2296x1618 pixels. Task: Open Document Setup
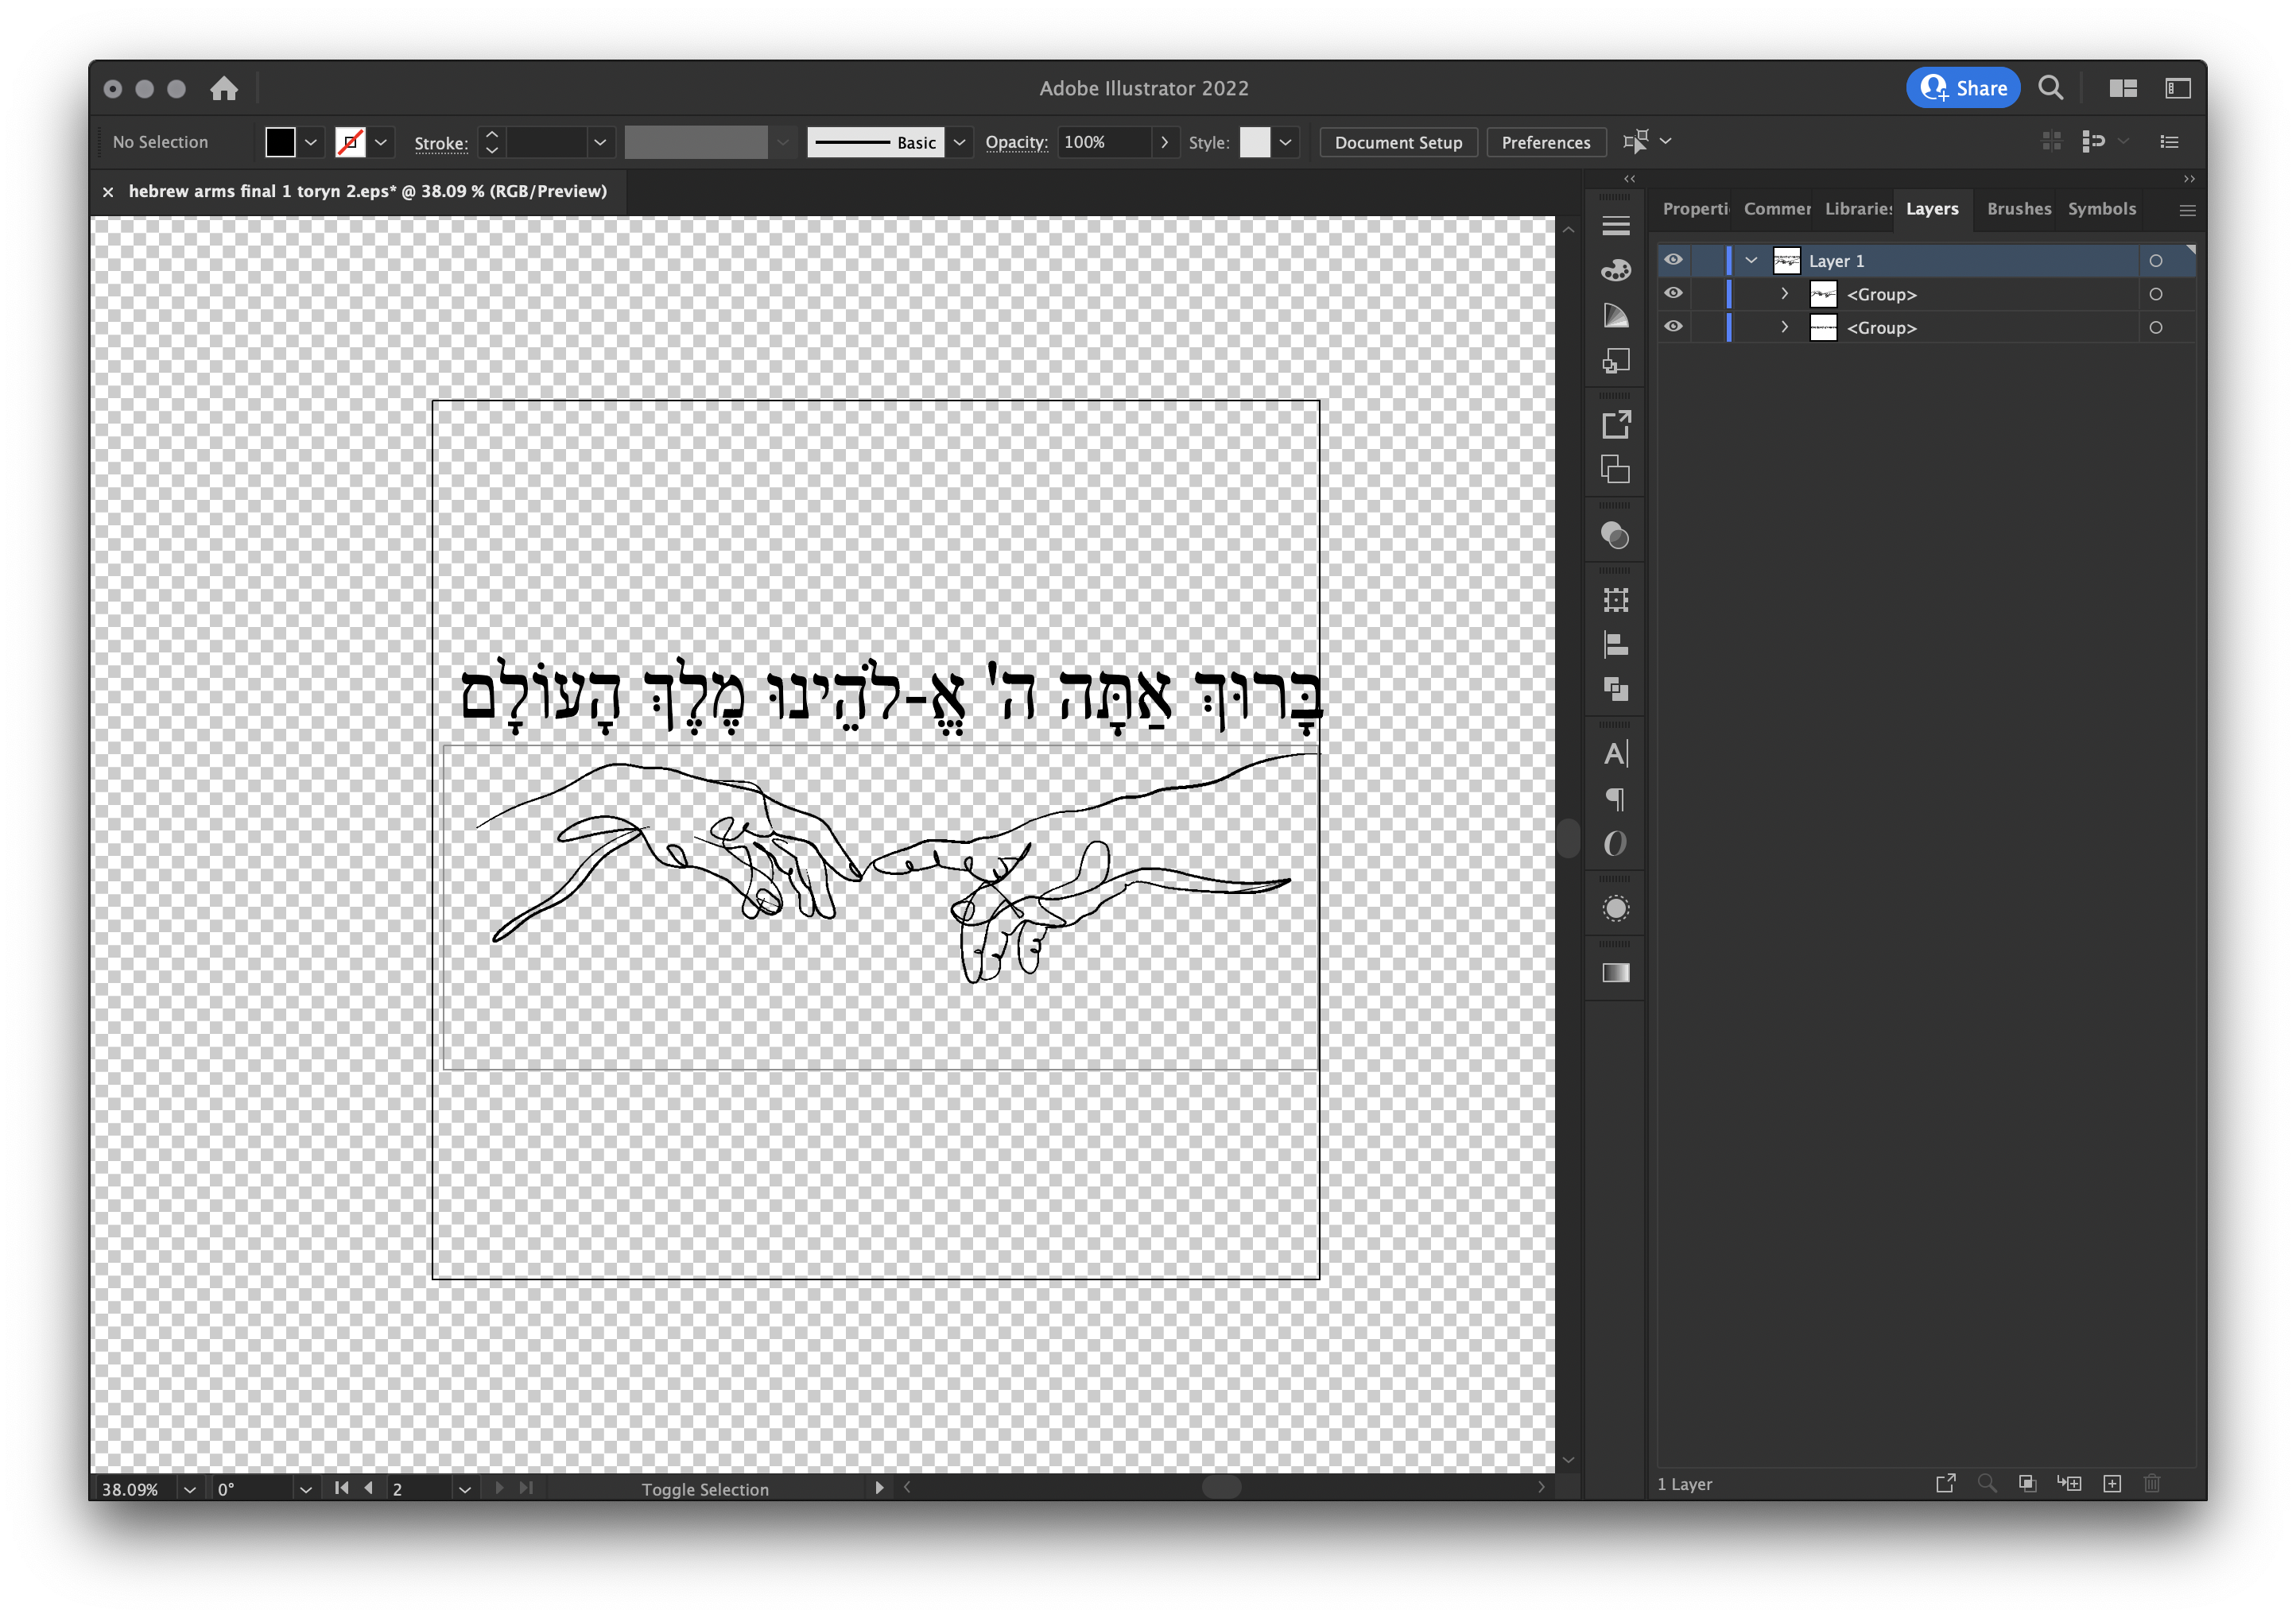1398,142
